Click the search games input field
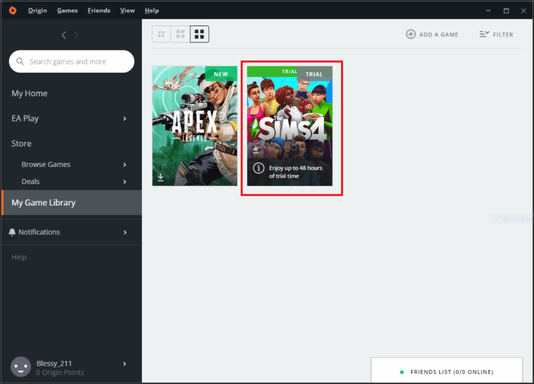534x384 pixels. point(72,62)
